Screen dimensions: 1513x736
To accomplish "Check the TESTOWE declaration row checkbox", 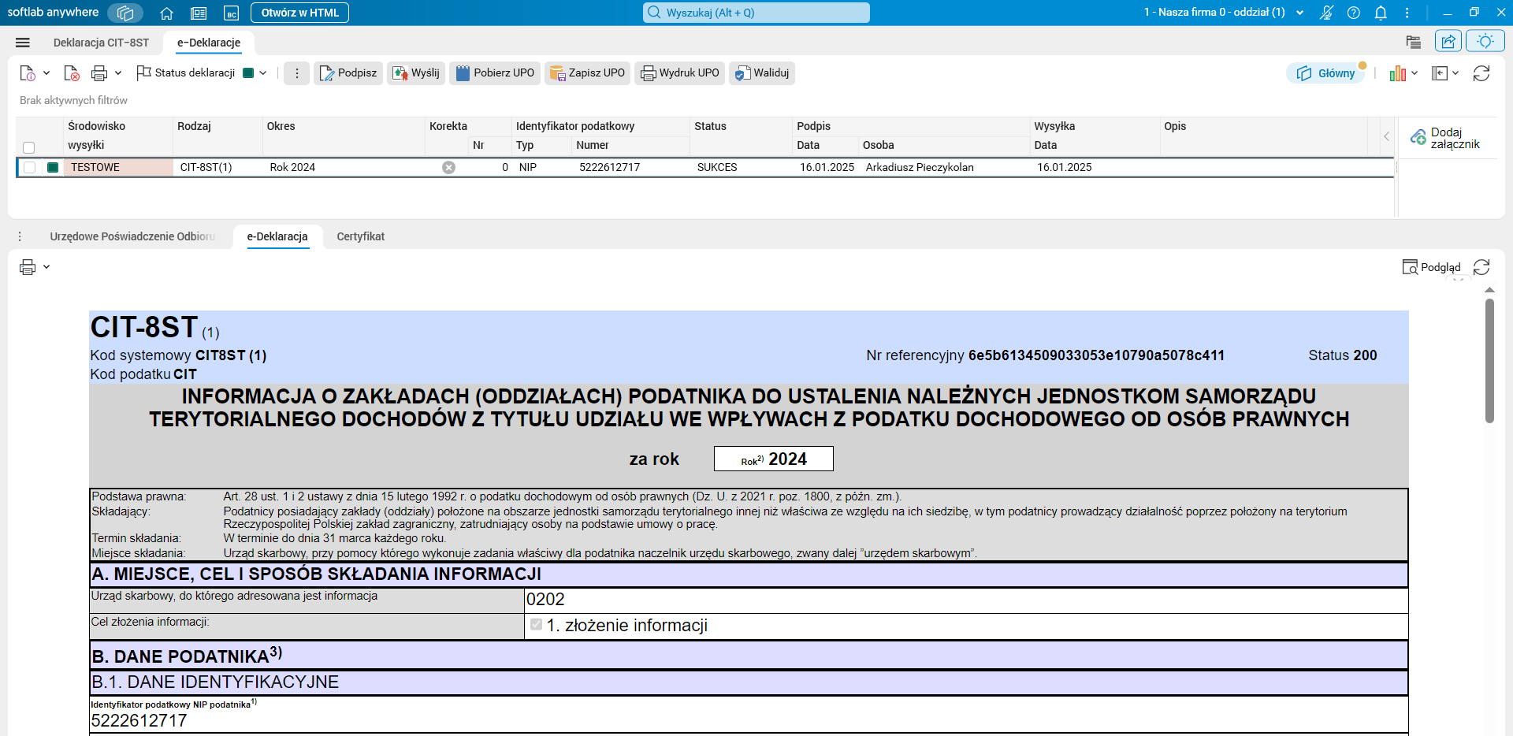I will pos(29,167).
